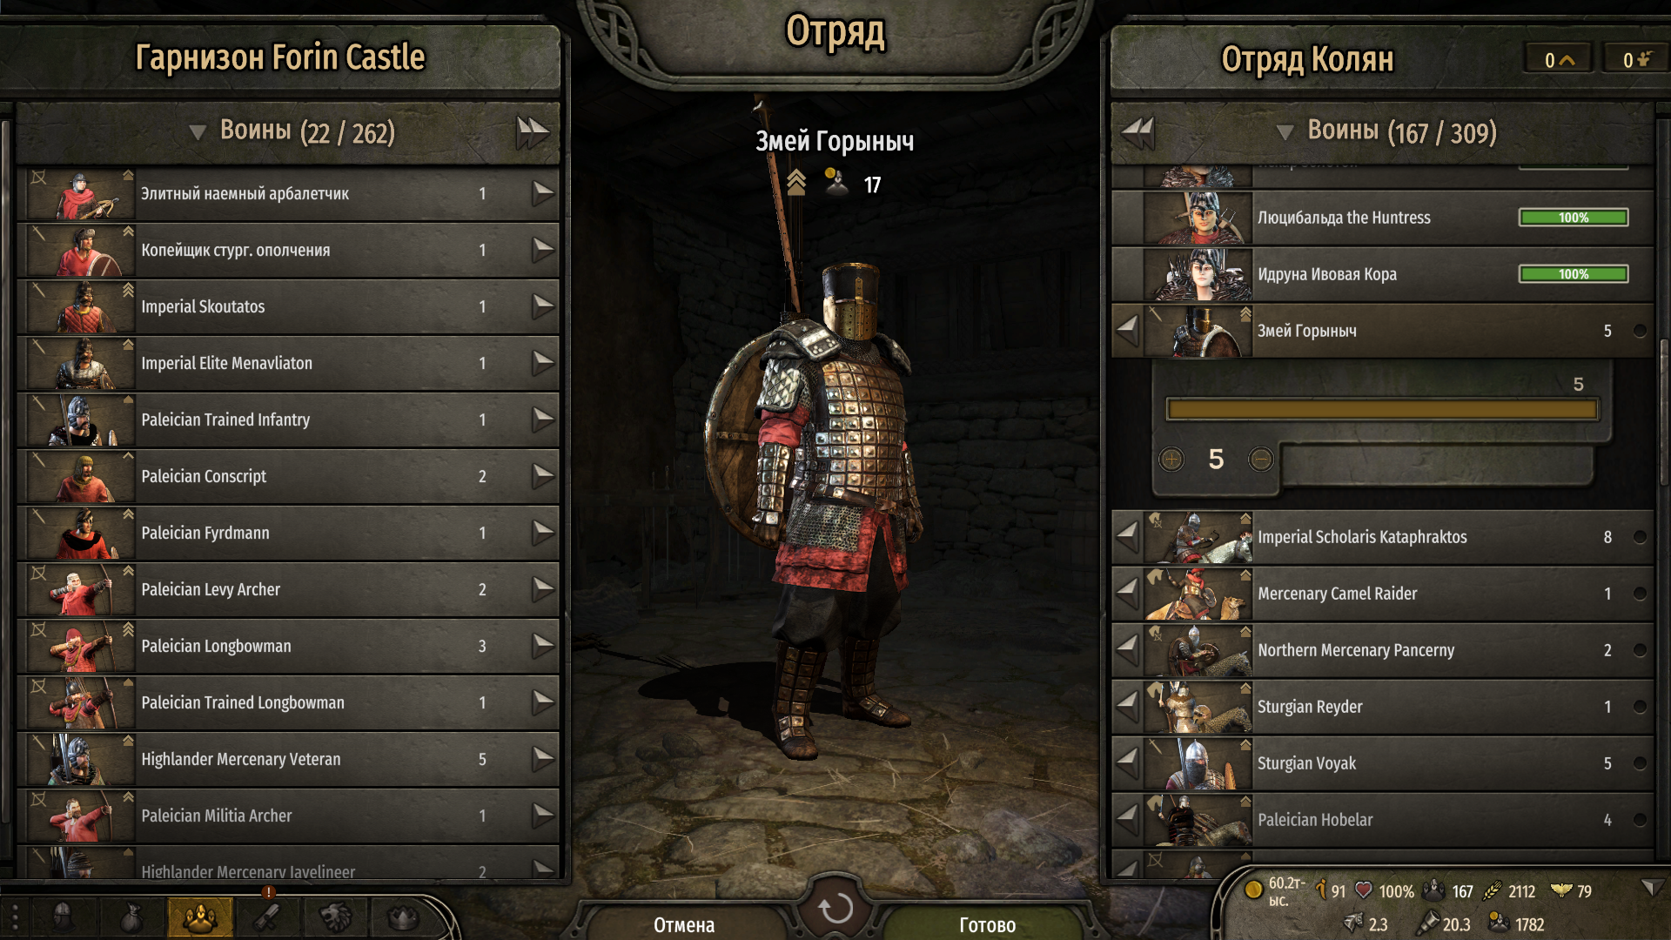This screenshot has height=940, width=1671.
Task: Click the Отмена button
Action: tap(684, 924)
